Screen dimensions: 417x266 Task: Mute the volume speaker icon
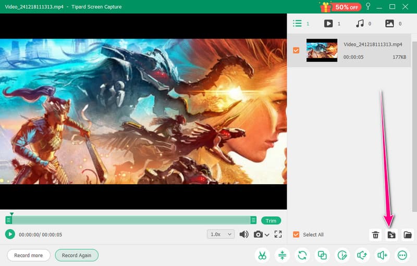click(244, 234)
